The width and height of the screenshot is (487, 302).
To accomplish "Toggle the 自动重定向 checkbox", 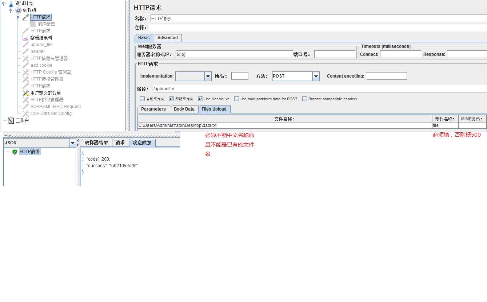I will [142, 99].
